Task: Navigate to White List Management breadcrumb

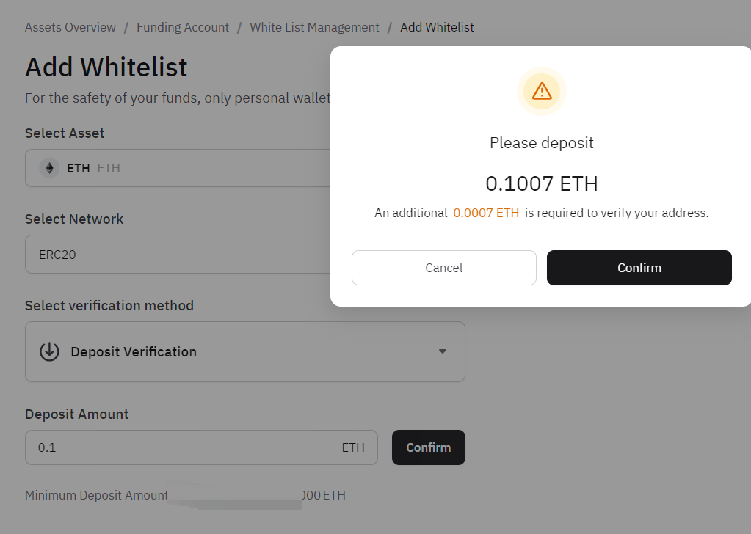Action: point(314,27)
